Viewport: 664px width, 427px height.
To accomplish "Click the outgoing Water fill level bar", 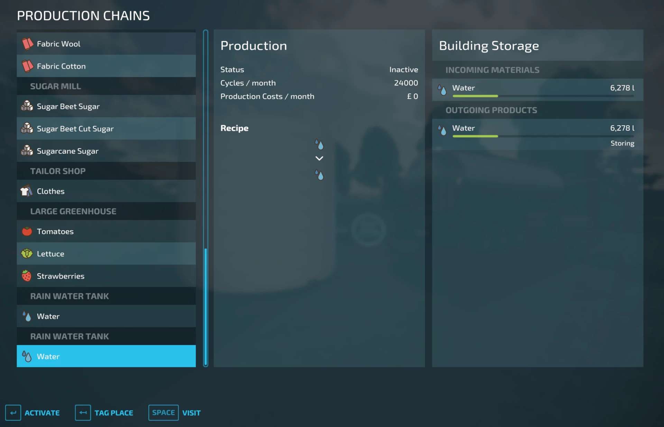I will [543, 136].
